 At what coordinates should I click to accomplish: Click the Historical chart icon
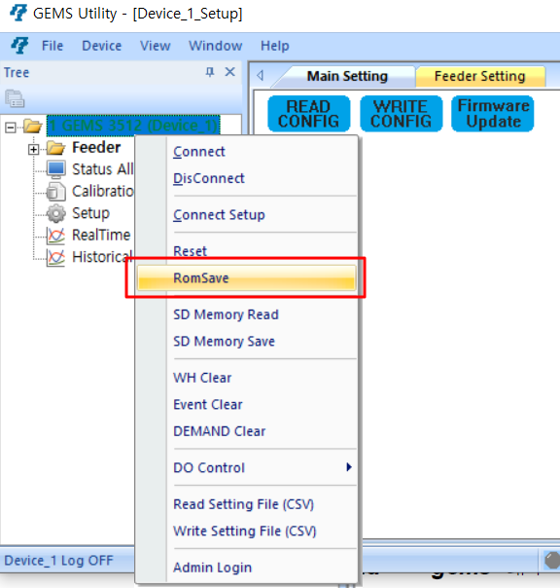(55, 258)
